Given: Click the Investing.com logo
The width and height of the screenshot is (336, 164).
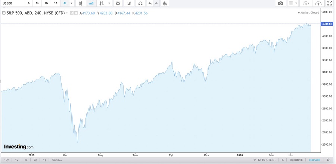Looking at the screenshot, I should (x=19, y=147).
